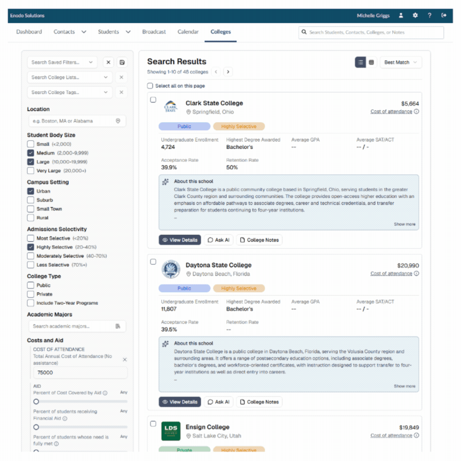
Task: Open the Calendar tab
Action: point(188,32)
